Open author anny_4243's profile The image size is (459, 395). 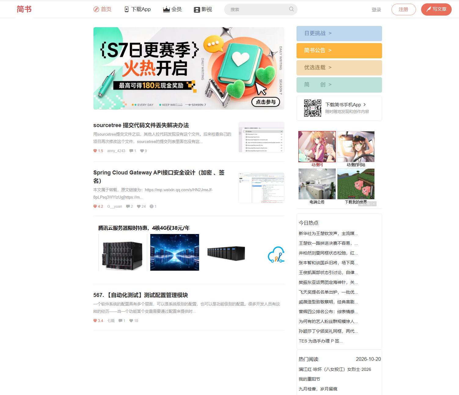[x=116, y=151]
